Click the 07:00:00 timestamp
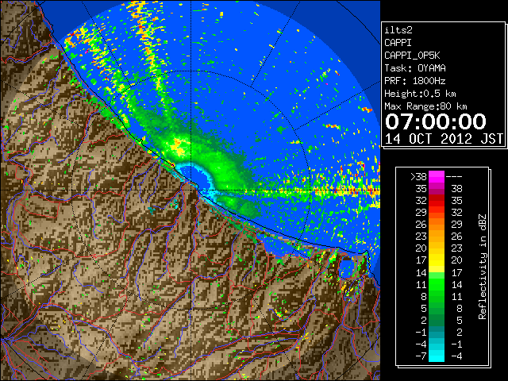508x381 pixels. (x=436, y=121)
